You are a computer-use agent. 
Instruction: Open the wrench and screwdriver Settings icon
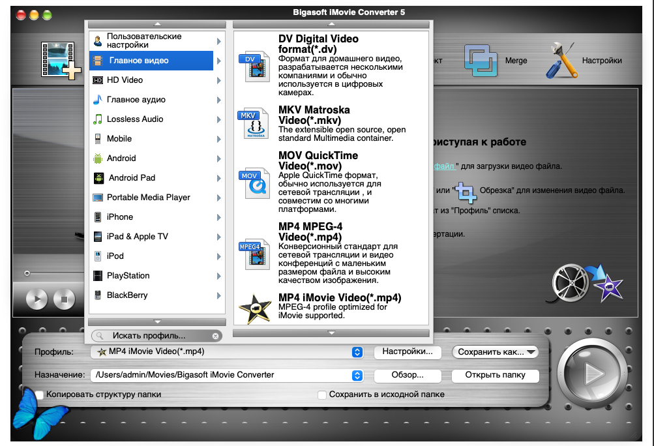[x=561, y=61]
